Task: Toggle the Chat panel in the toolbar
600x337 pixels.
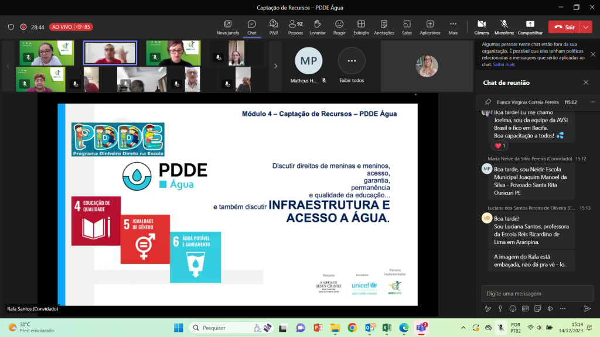Action: (x=251, y=27)
